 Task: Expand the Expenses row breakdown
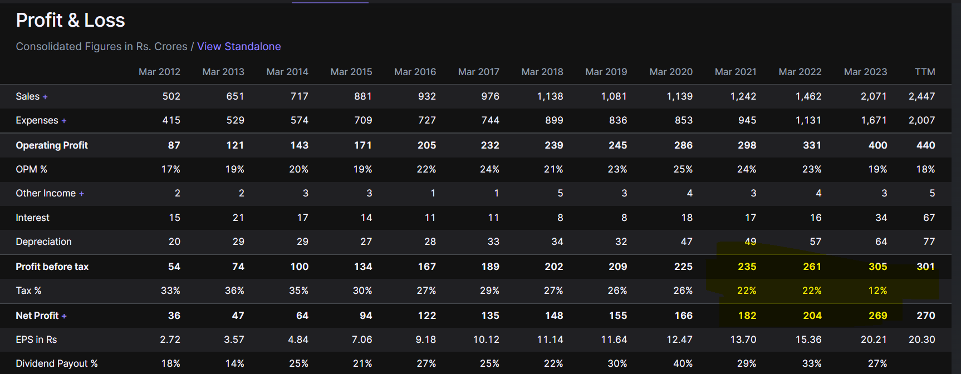tap(64, 121)
